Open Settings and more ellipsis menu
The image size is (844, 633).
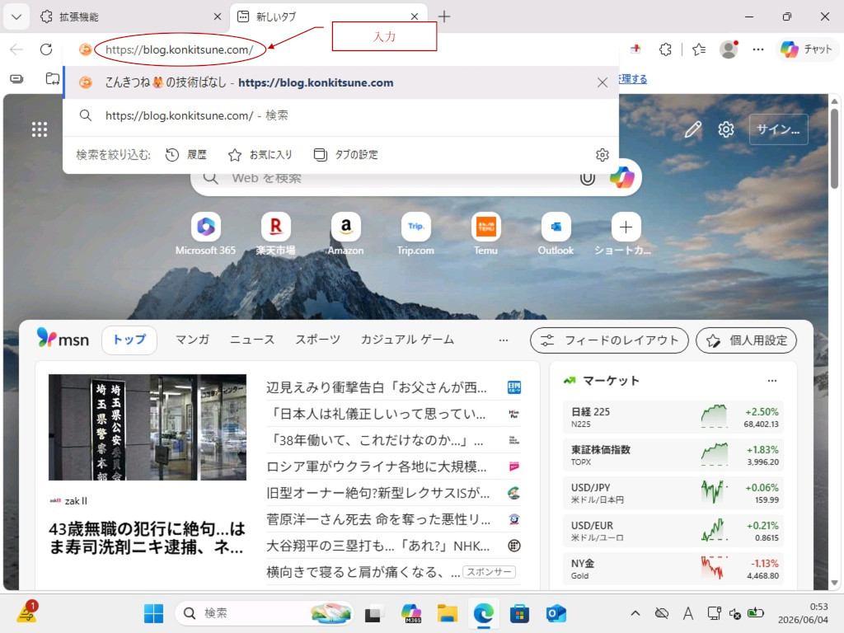[758, 49]
